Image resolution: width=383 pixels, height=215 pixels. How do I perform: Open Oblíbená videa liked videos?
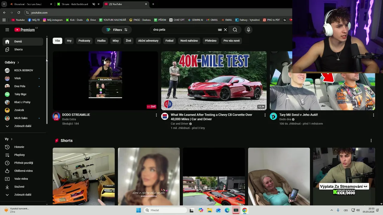(23, 171)
